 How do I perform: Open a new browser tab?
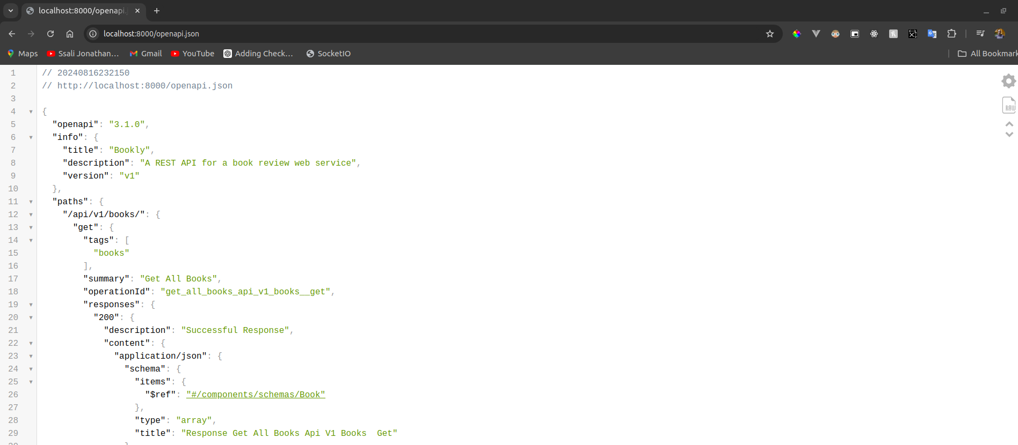pyautogui.click(x=157, y=11)
